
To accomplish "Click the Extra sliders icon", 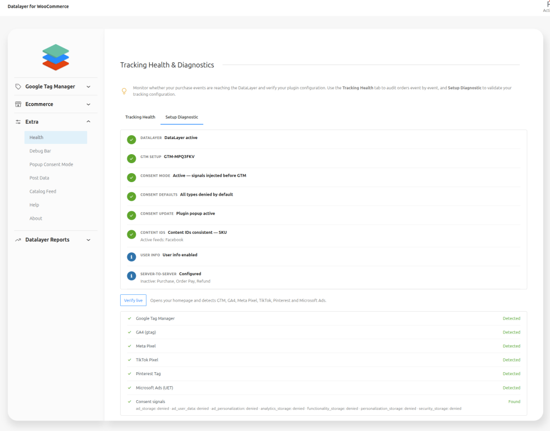I will coord(18,122).
